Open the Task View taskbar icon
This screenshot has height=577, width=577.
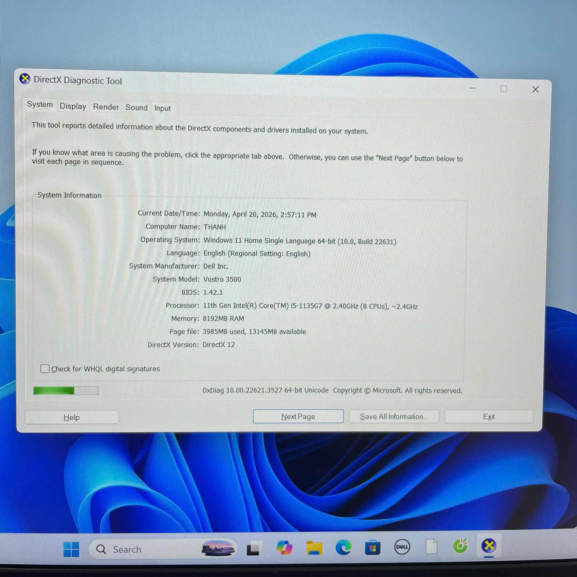point(254,548)
